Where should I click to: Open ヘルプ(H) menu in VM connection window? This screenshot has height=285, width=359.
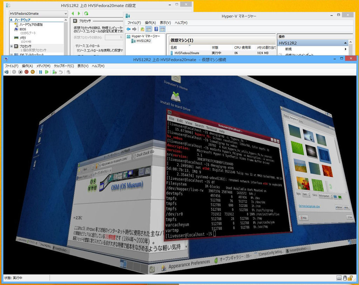click(98, 66)
